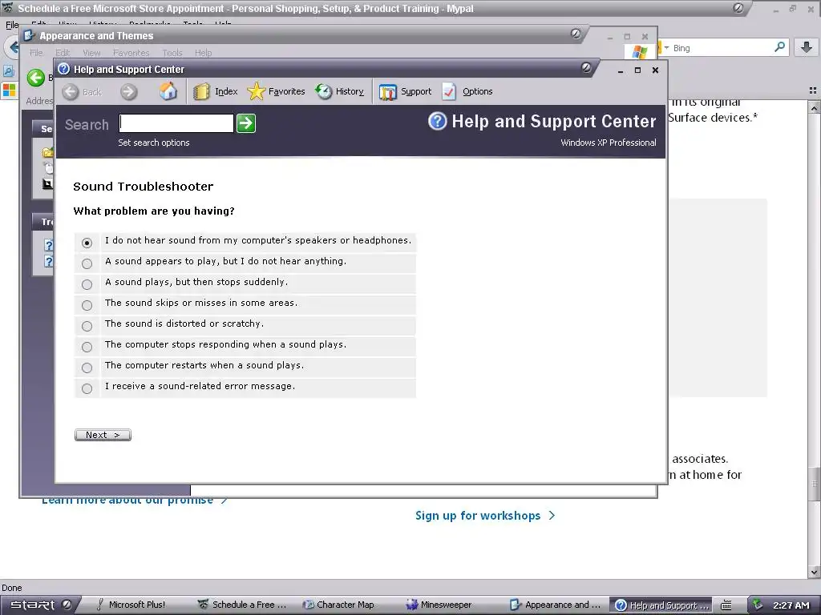This screenshot has height=615, width=821.
Task: Click the Forward arrow in Help toolbar
Action: pos(128,92)
